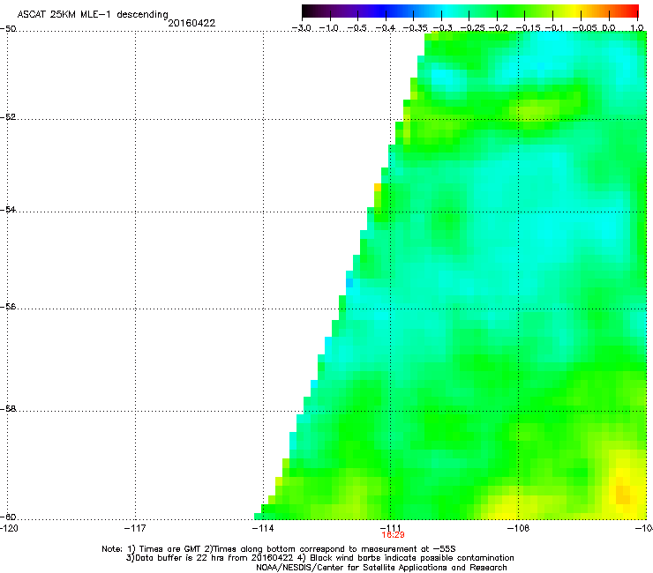Click the -58 latitude axis label
653x573 pixels.
pyautogui.click(x=8, y=409)
